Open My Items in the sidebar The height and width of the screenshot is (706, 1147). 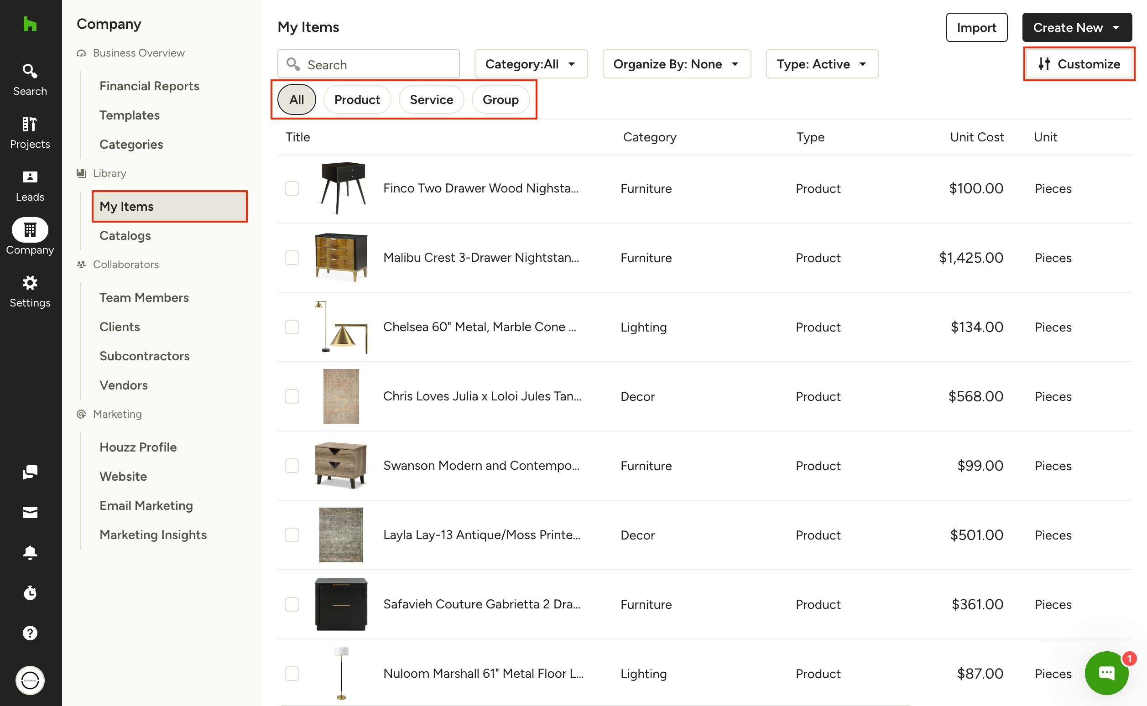tap(170, 207)
